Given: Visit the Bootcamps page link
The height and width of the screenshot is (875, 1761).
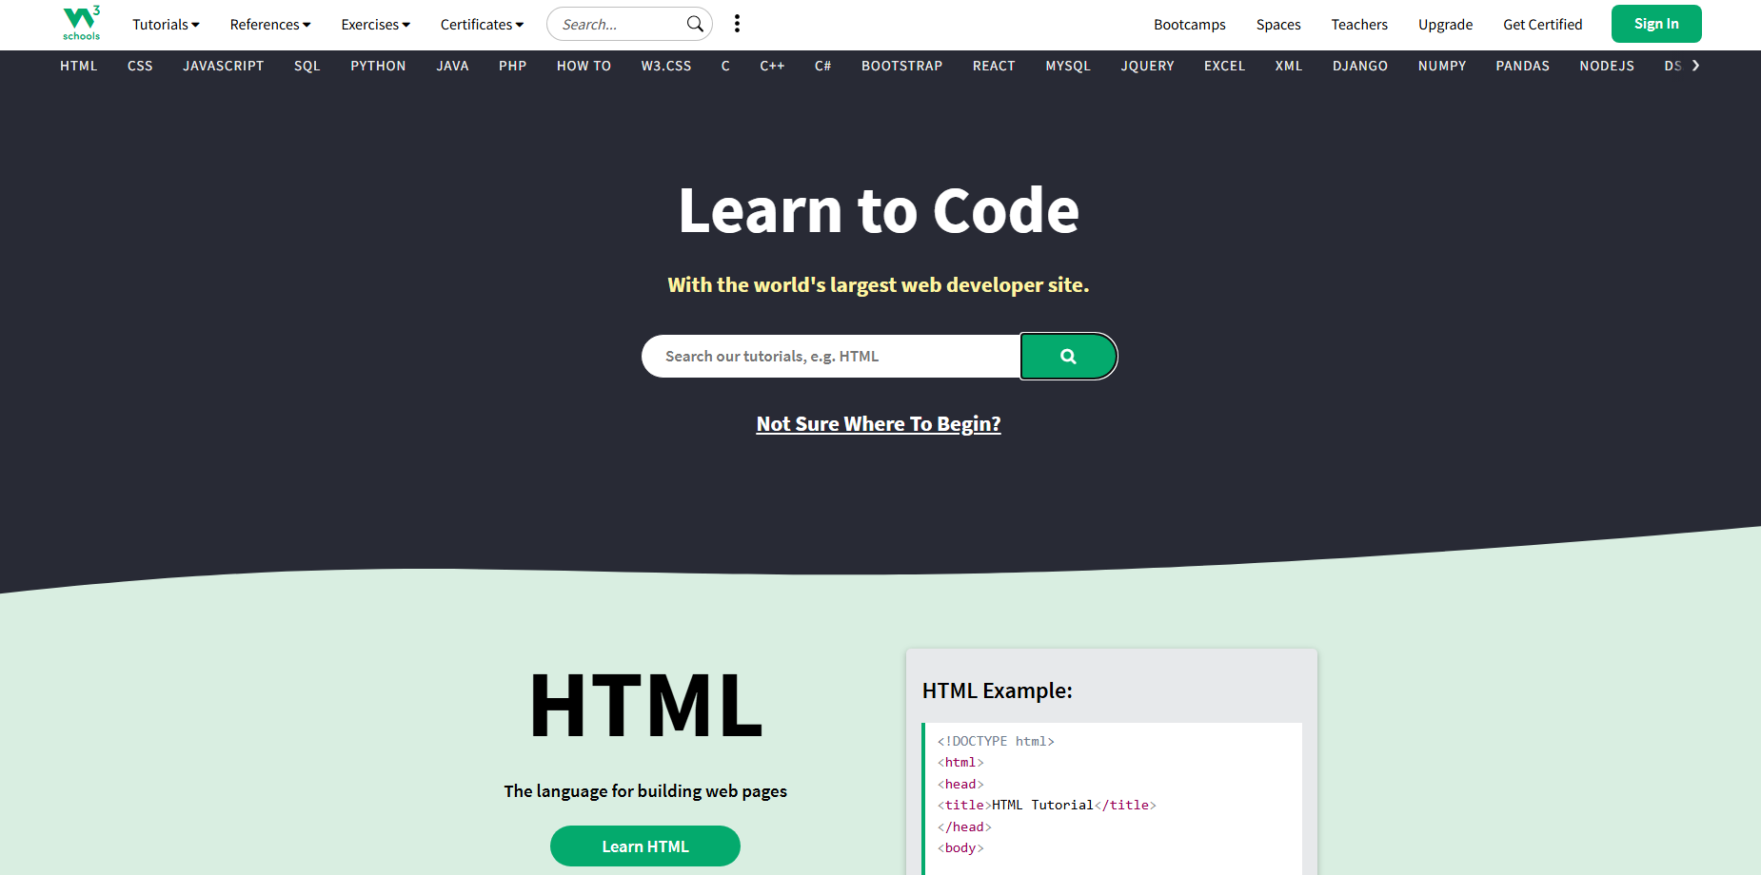Looking at the screenshot, I should pyautogui.click(x=1189, y=25).
